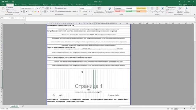196x110 pixels.
Task: Click the insert function fx icon
Action: tap(23, 18)
